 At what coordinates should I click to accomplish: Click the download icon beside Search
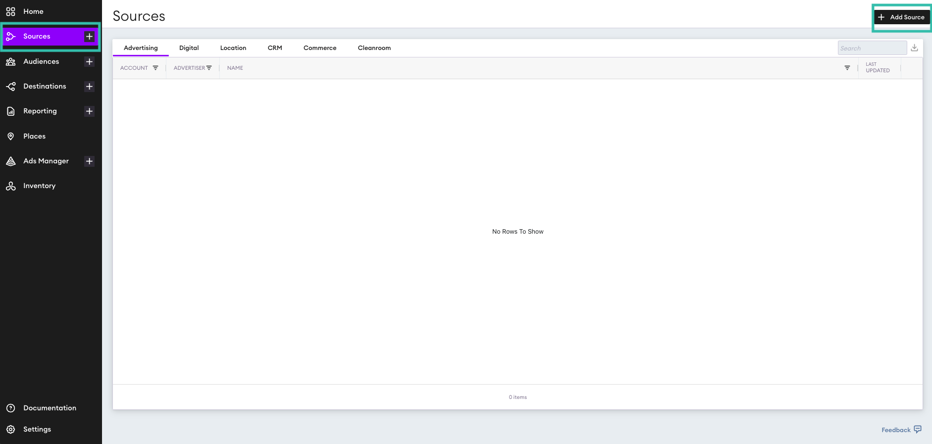coord(915,48)
